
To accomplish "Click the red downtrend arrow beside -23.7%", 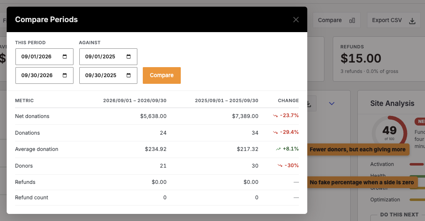I will coord(276,116).
